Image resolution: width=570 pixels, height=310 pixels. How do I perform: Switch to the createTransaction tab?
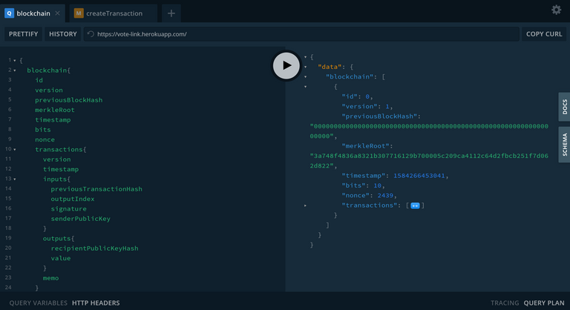point(113,13)
